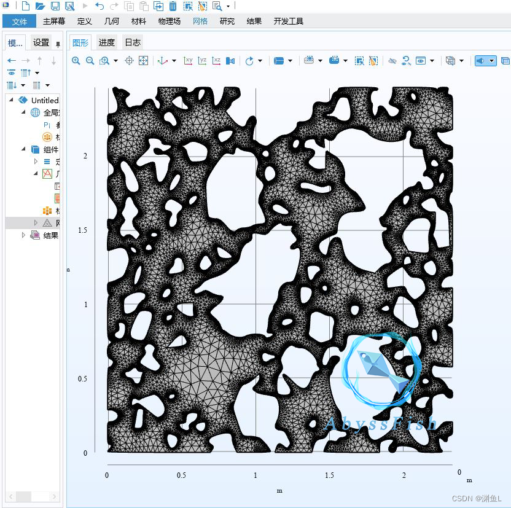
Task: Open a file with folder icon
Action: 40,6
